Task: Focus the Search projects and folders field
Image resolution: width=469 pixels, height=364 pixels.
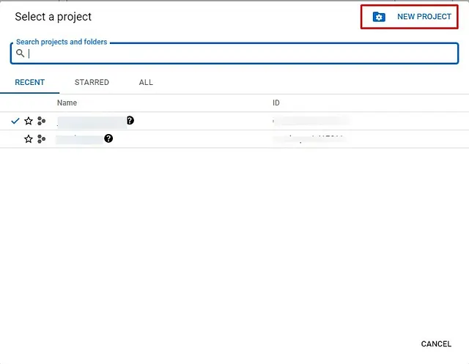Action: pos(234,53)
